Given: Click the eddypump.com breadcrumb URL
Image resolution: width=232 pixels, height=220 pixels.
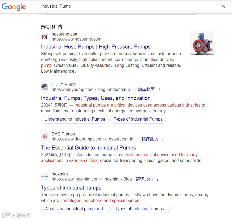Looking at the screenshot, I should click(x=93, y=90).
